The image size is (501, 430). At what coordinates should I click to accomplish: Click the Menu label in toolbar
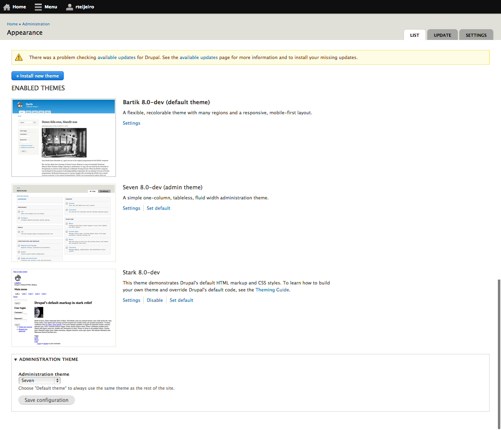point(51,7)
